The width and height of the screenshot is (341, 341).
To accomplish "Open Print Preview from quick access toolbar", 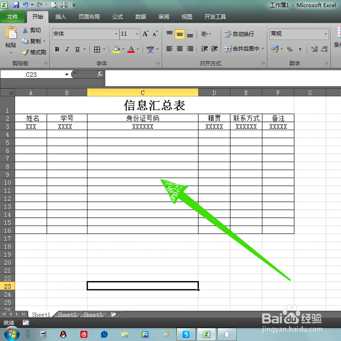I will point(54,5).
